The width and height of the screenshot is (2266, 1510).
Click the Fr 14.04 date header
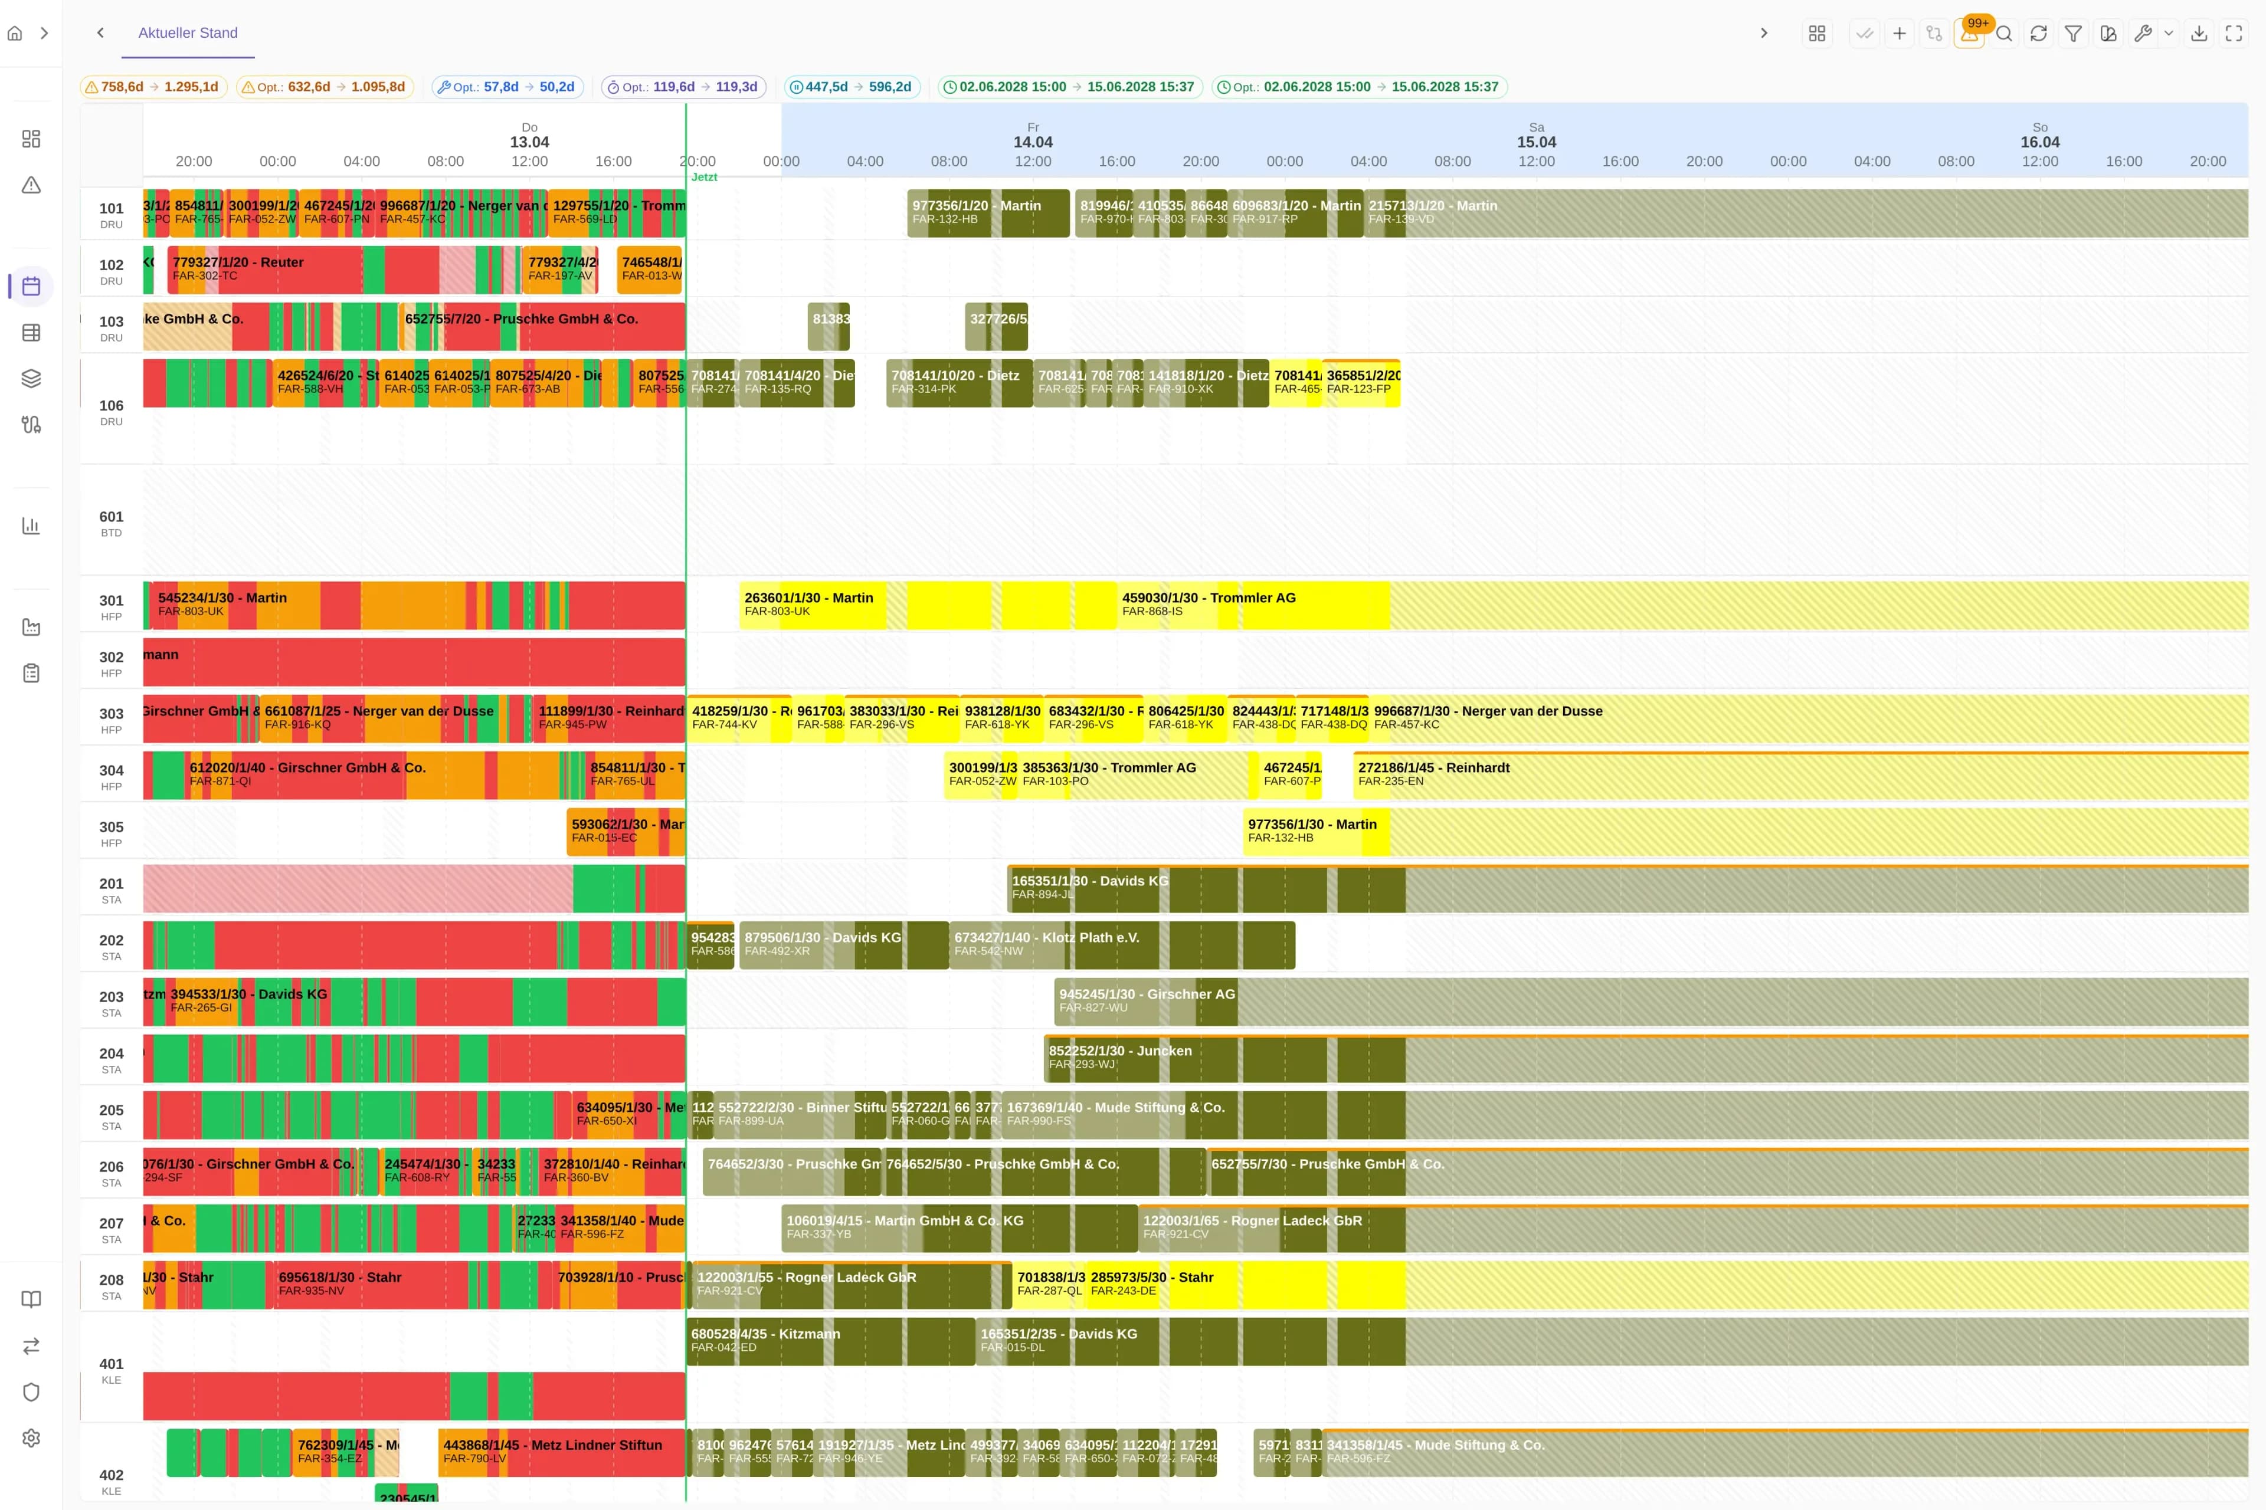pyautogui.click(x=1033, y=136)
